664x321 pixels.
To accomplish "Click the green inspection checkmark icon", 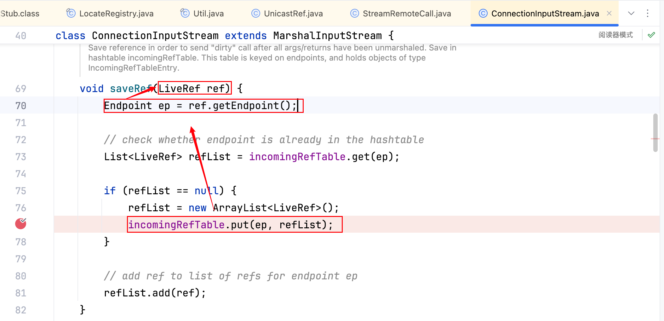I will [651, 35].
